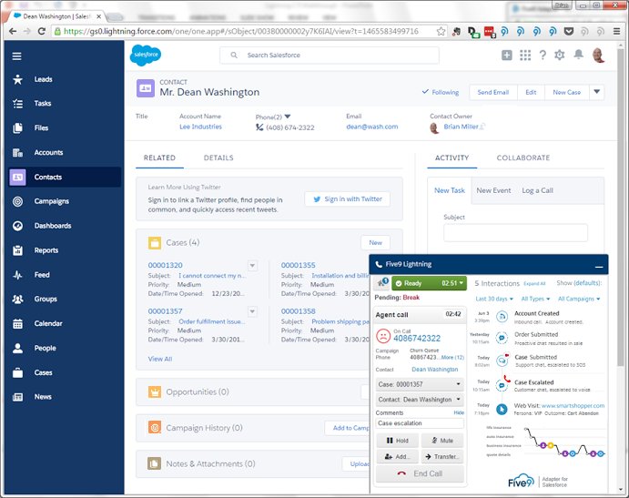Screen dimensions: 629x498
Task: Open the App Launcher grid icon
Action: pos(525,55)
